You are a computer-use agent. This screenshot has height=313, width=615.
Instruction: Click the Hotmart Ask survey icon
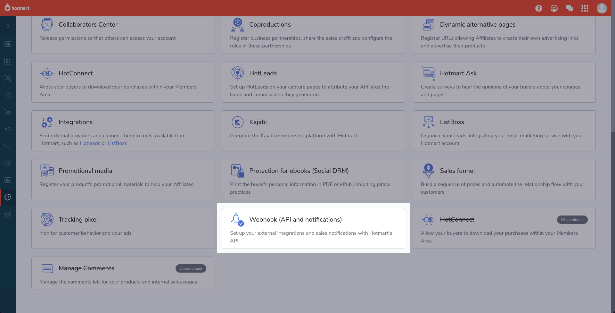point(429,73)
